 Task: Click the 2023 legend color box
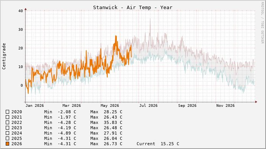point(7,128)
